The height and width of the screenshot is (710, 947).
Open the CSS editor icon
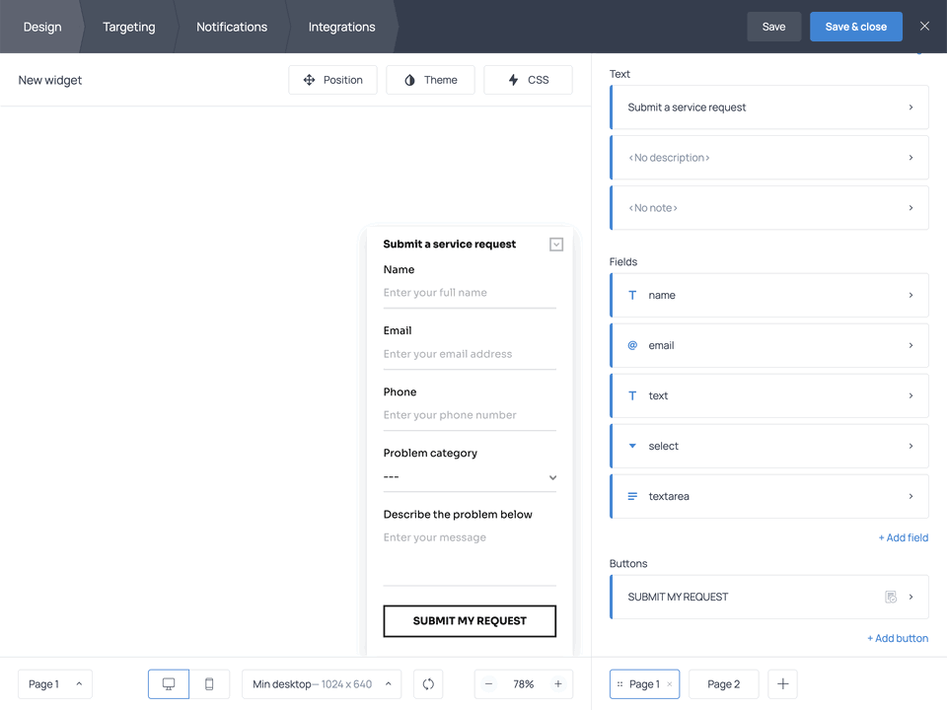[x=511, y=80]
